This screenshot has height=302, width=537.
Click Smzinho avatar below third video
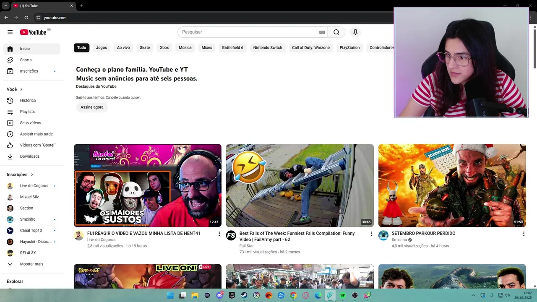pyautogui.click(x=383, y=235)
